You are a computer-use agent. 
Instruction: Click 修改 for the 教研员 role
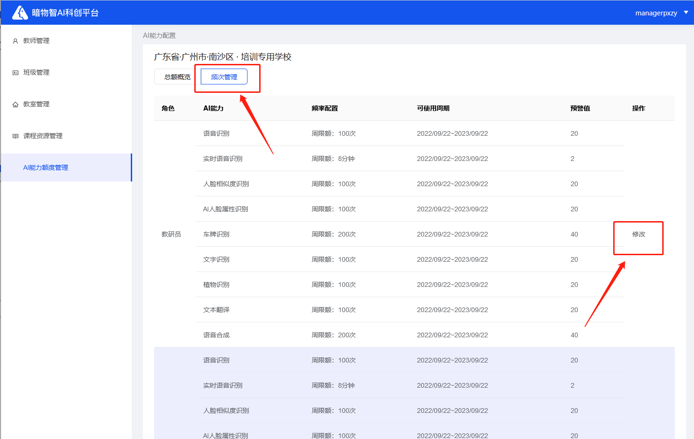coord(639,234)
